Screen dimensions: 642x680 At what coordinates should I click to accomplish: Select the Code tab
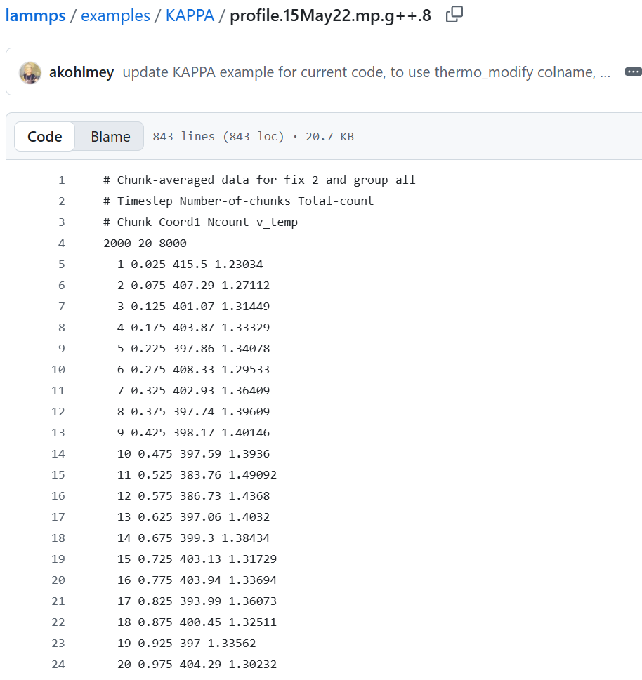[45, 137]
